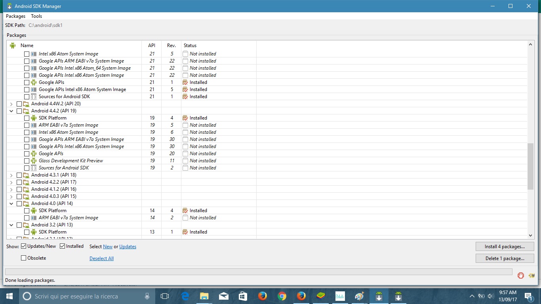
Task: Click the API column header
Action: (x=152, y=46)
